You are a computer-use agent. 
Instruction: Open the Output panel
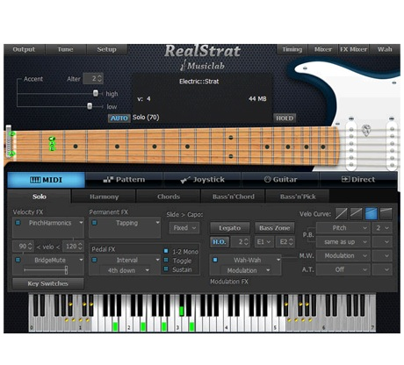[24, 49]
